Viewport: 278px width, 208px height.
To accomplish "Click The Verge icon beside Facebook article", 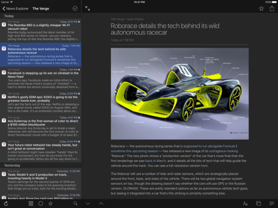I will point(4,72).
